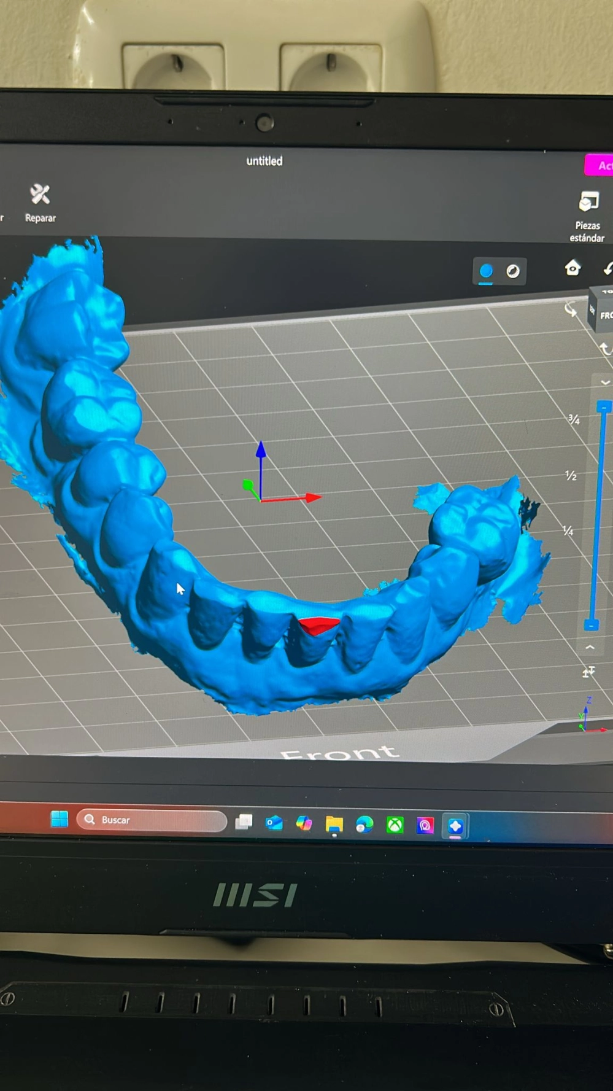Click the down chevron above the slider
Image resolution: width=613 pixels, height=1091 pixels.
click(x=605, y=382)
